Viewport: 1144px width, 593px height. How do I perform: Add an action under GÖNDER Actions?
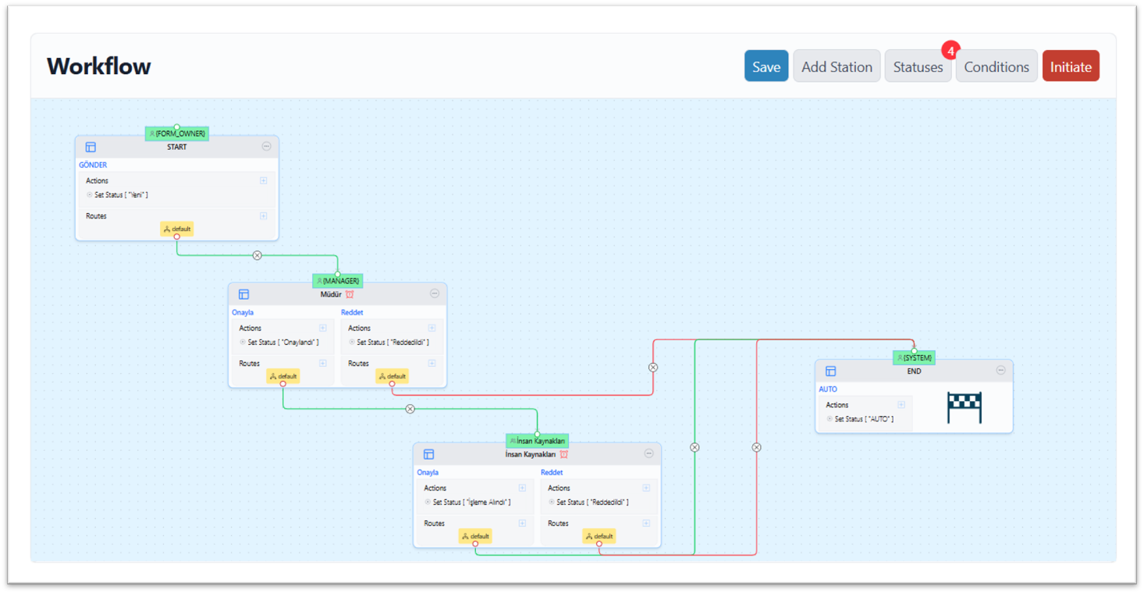coord(263,180)
